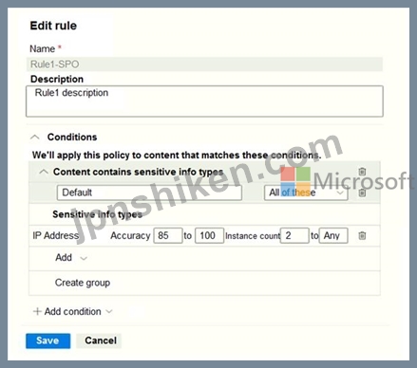Screen dimensions: 417x368
Task: Collapse Content contains sensitive info types
Action: [44, 172]
